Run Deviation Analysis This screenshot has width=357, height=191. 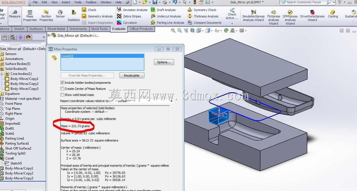coord(132,10)
